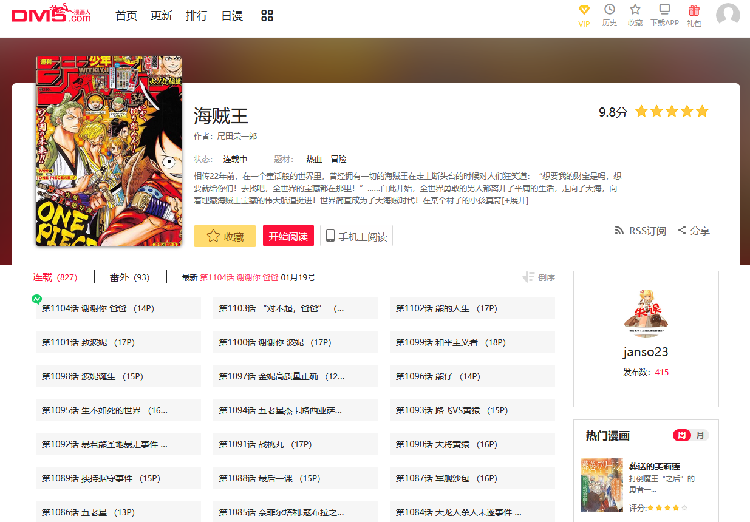Image resolution: width=750 pixels, height=522 pixels.
Task: Click 葬送的芙莉莲 cover thumbnail
Action: [x=602, y=486]
